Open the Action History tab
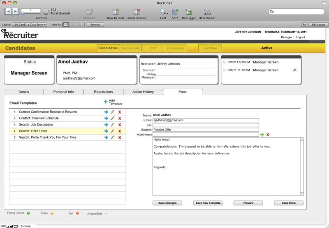329x228 pixels. tap(143, 92)
